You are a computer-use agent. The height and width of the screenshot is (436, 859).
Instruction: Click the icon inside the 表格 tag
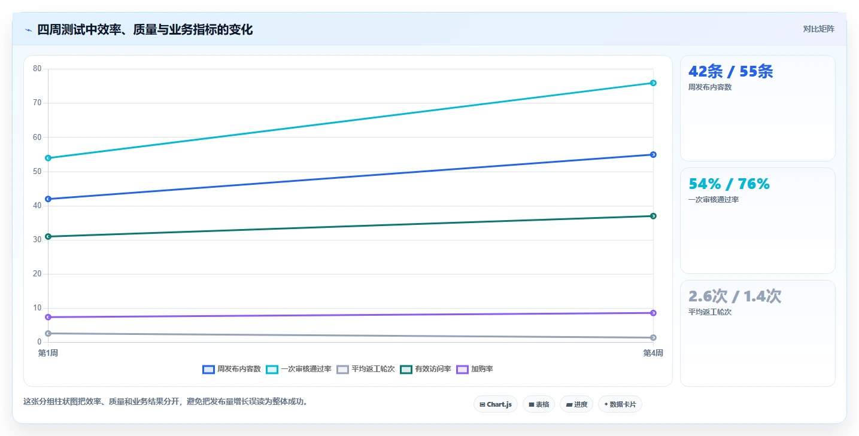[532, 405]
